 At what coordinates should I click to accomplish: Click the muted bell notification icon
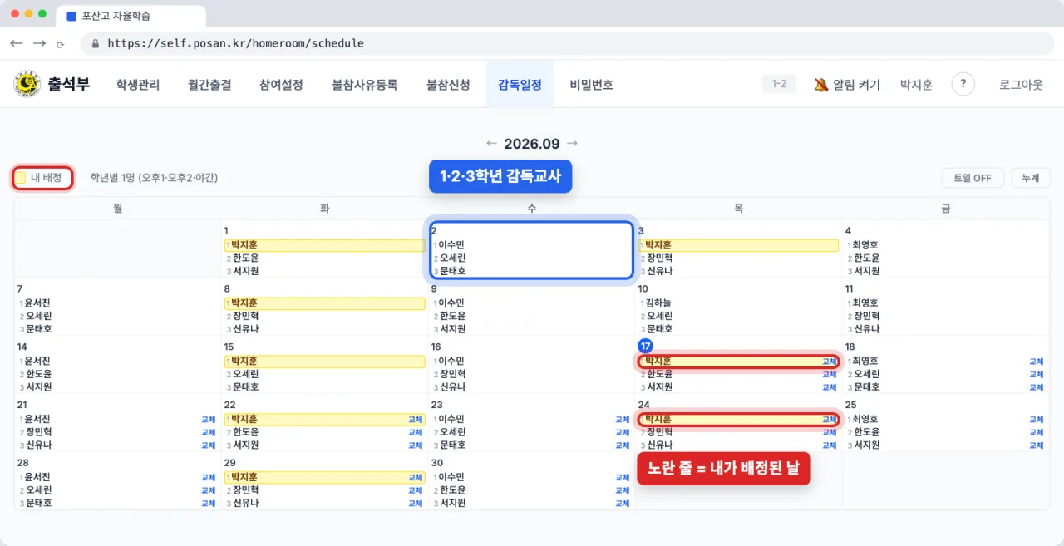[x=821, y=84]
